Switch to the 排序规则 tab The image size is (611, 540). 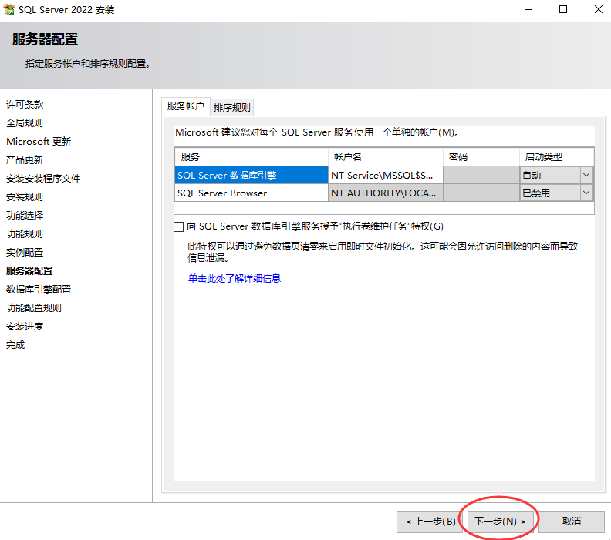232,107
